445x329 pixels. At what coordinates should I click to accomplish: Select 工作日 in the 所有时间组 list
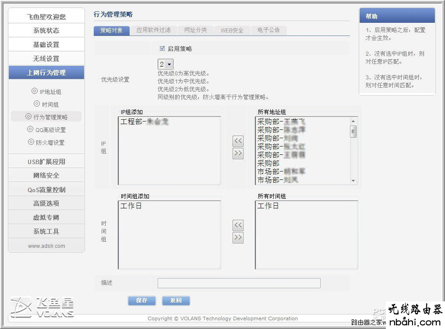click(x=268, y=206)
